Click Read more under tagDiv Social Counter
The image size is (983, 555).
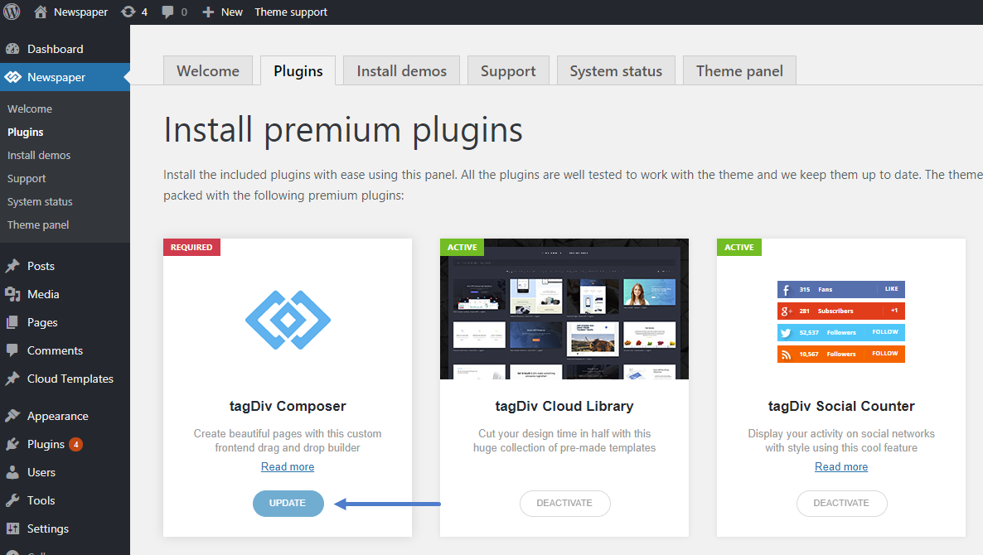[841, 466]
